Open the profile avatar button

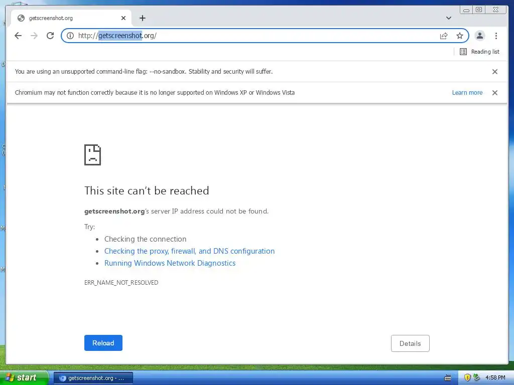[479, 36]
